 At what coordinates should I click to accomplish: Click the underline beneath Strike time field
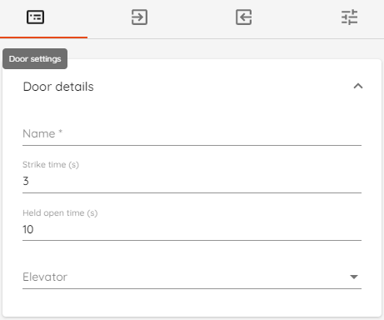[x=192, y=192]
